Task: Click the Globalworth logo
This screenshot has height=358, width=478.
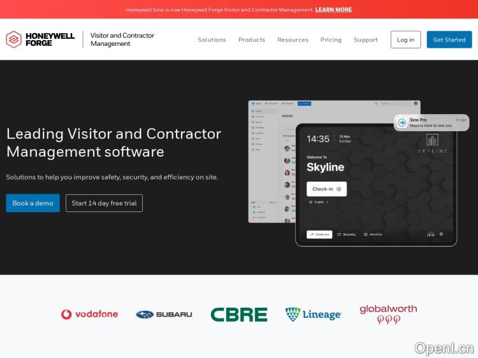Action: coord(388,313)
